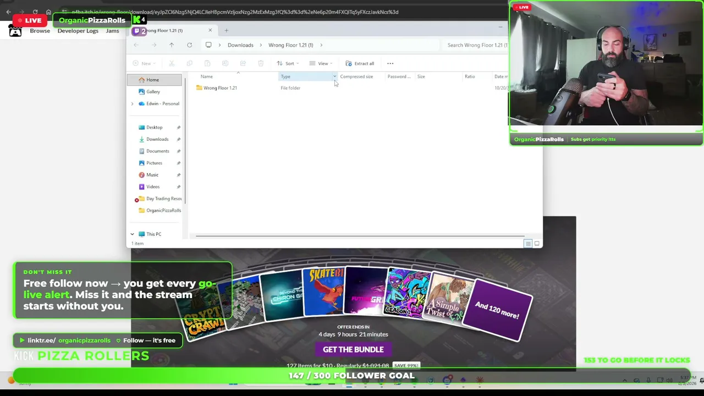Click the browser address bar URL
This screenshot has width=704, height=396.
(x=235, y=12)
